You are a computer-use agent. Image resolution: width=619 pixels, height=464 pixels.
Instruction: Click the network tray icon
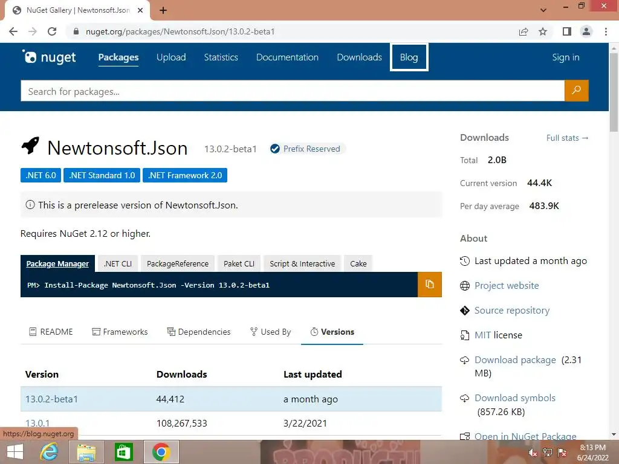point(548,453)
